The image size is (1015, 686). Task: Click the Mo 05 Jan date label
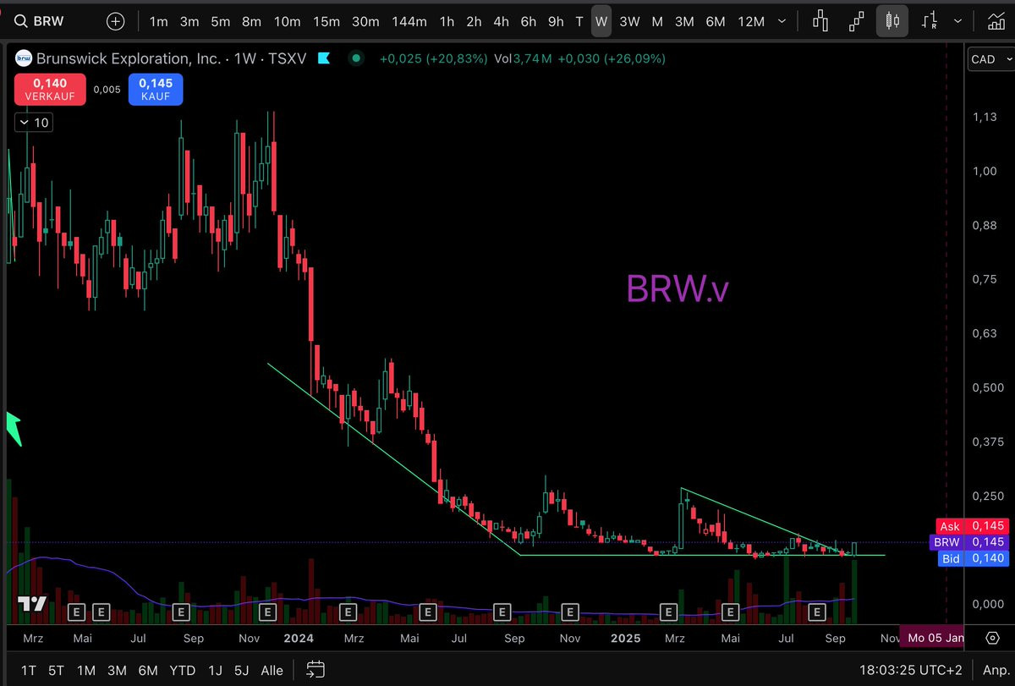[934, 637]
